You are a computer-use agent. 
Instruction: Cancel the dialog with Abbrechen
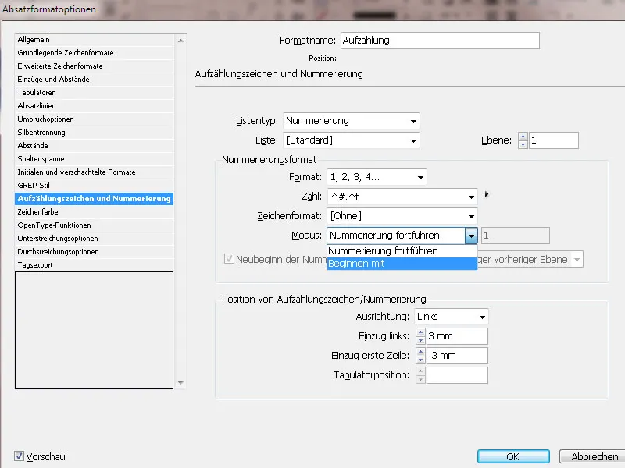[594, 456]
